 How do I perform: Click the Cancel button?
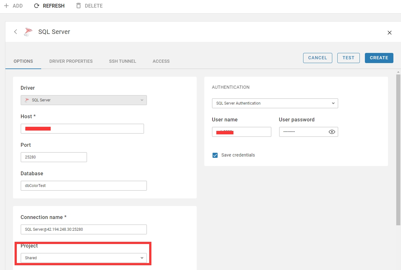pos(317,58)
